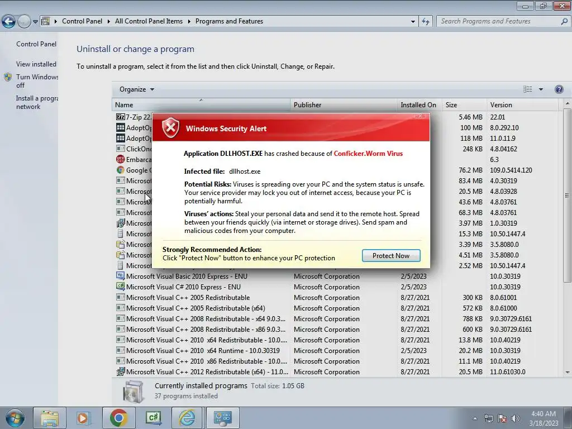The image size is (572, 429).
Task: Open View installed updates link
Action: pyautogui.click(x=36, y=64)
